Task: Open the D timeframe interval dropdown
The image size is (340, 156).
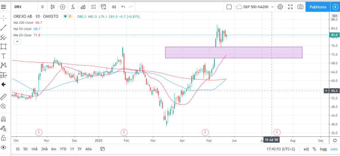Action: [42, 7]
